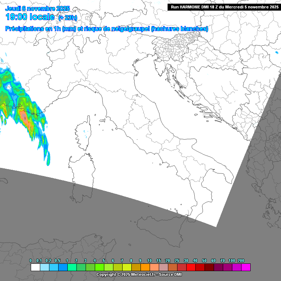Click the orange 9 mm legend swatch
281x281 pixels.
tap(145, 267)
